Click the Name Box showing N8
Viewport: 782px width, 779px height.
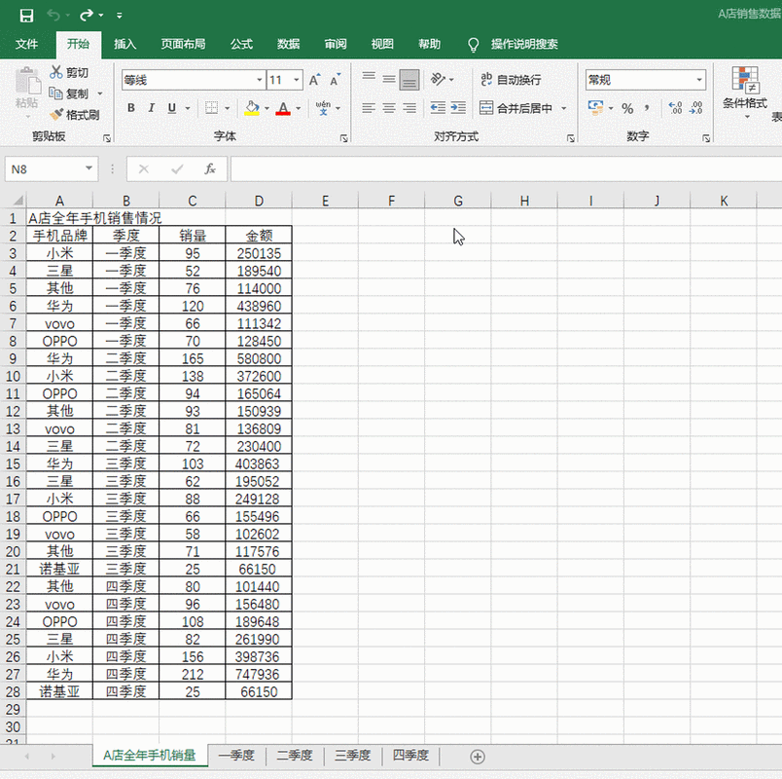(x=46, y=168)
